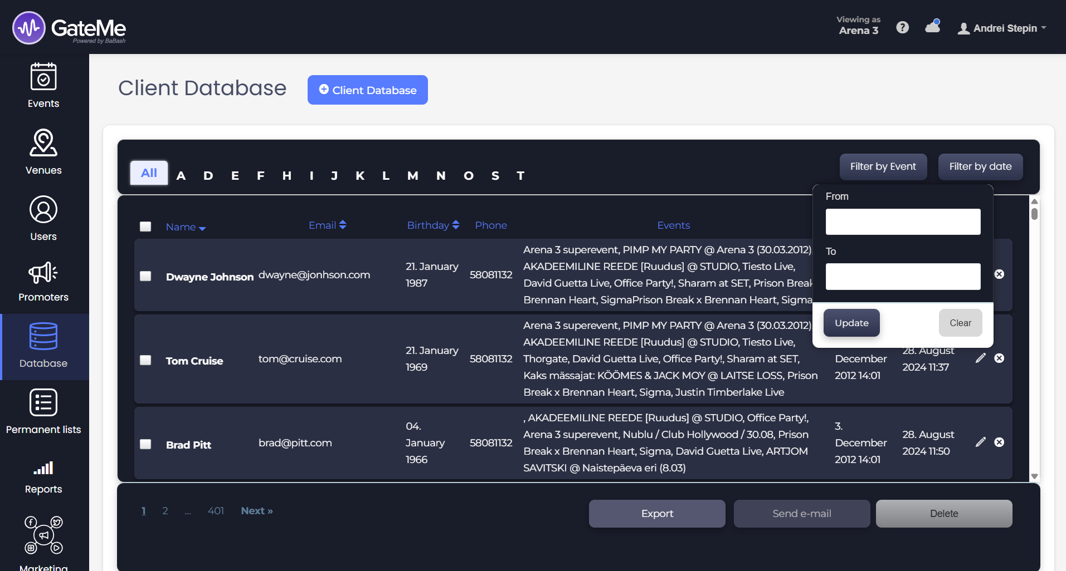Edit Tom Cruise record with pencil icon

981,358
